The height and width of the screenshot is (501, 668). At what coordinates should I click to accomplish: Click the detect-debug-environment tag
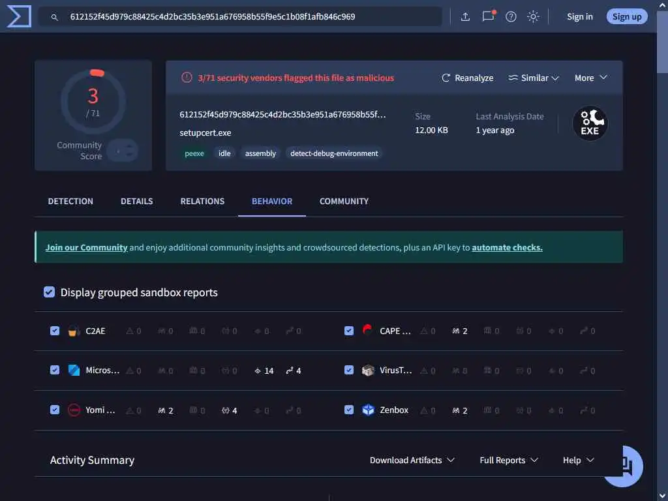(334, 153)
